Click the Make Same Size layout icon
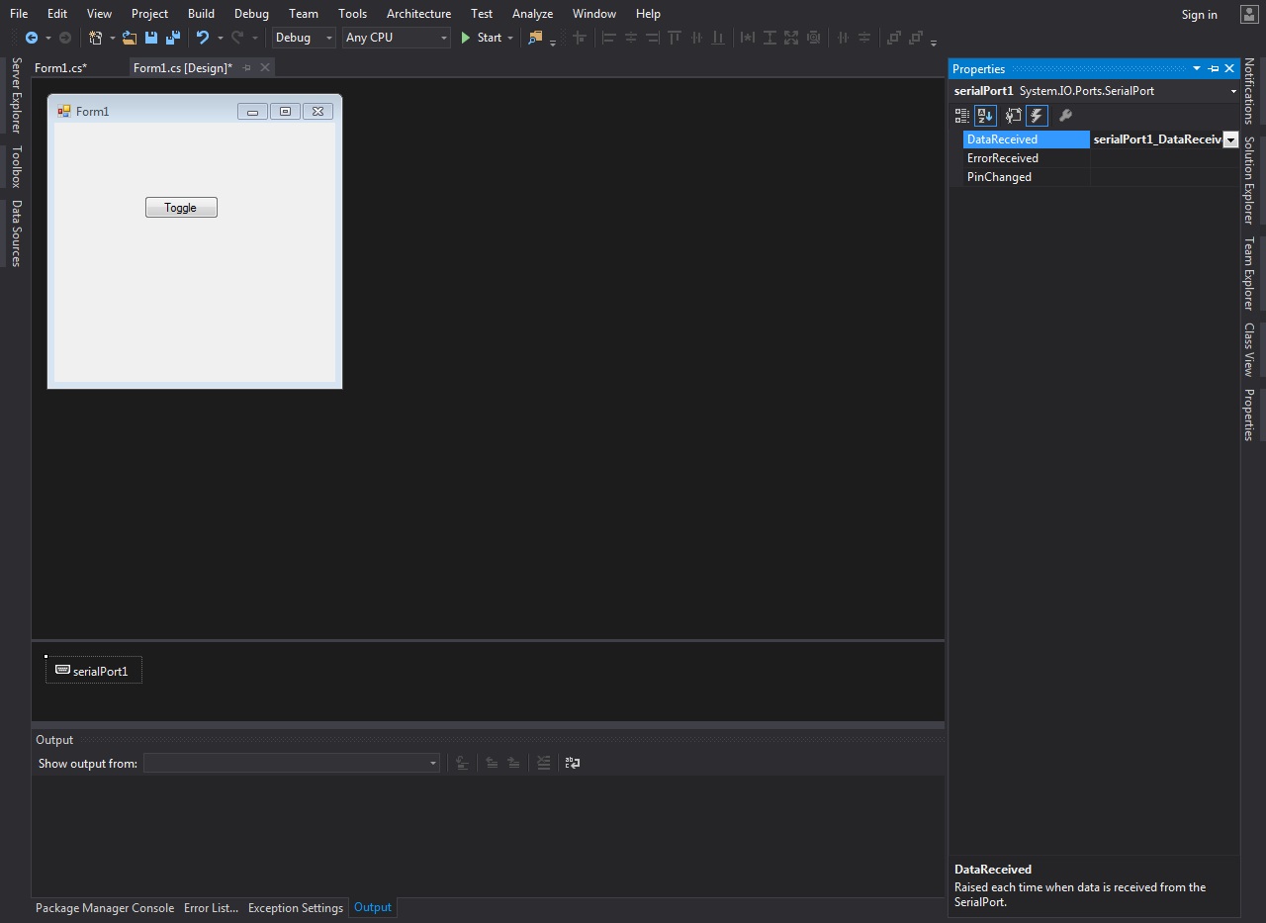1266x923 pixels. tap(791, 38)
